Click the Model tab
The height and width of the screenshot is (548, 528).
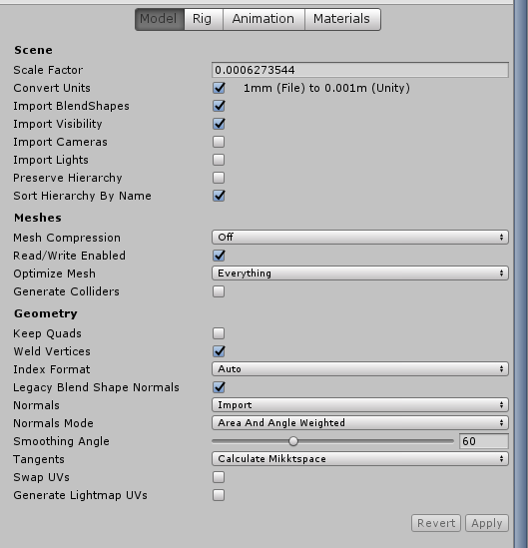point(160,19)
